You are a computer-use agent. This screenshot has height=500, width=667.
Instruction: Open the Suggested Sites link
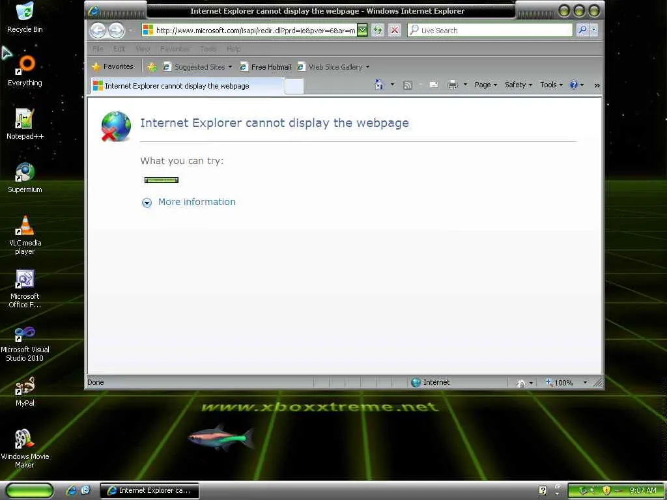(198, 67)
